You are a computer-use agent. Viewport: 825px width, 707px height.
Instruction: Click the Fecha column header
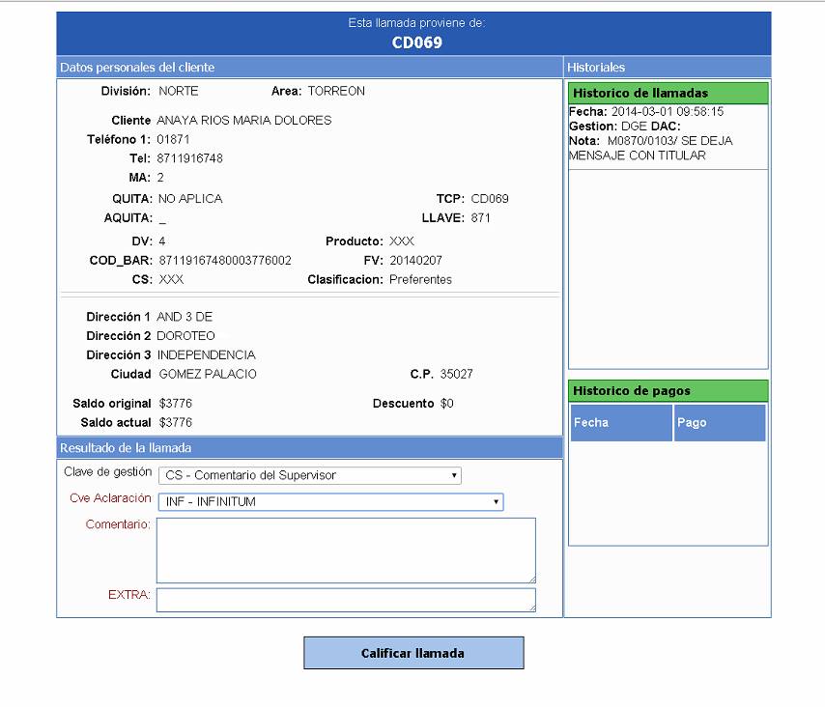pyautogui.click(x=621, y=423)
